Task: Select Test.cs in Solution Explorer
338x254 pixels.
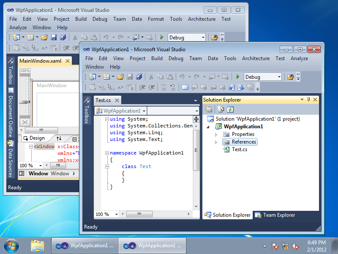Action: pos(240,149)
